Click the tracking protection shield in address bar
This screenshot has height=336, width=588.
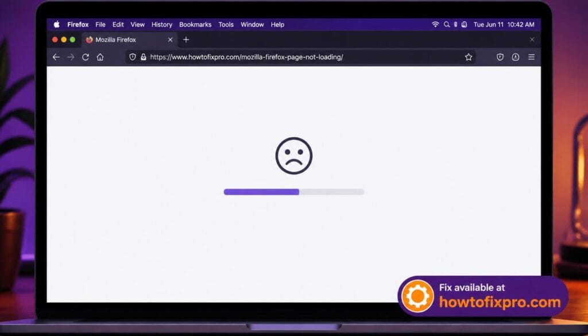(x=133, y=57)
